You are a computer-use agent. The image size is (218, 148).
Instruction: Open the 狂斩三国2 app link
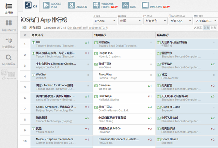tap(105, 64)
